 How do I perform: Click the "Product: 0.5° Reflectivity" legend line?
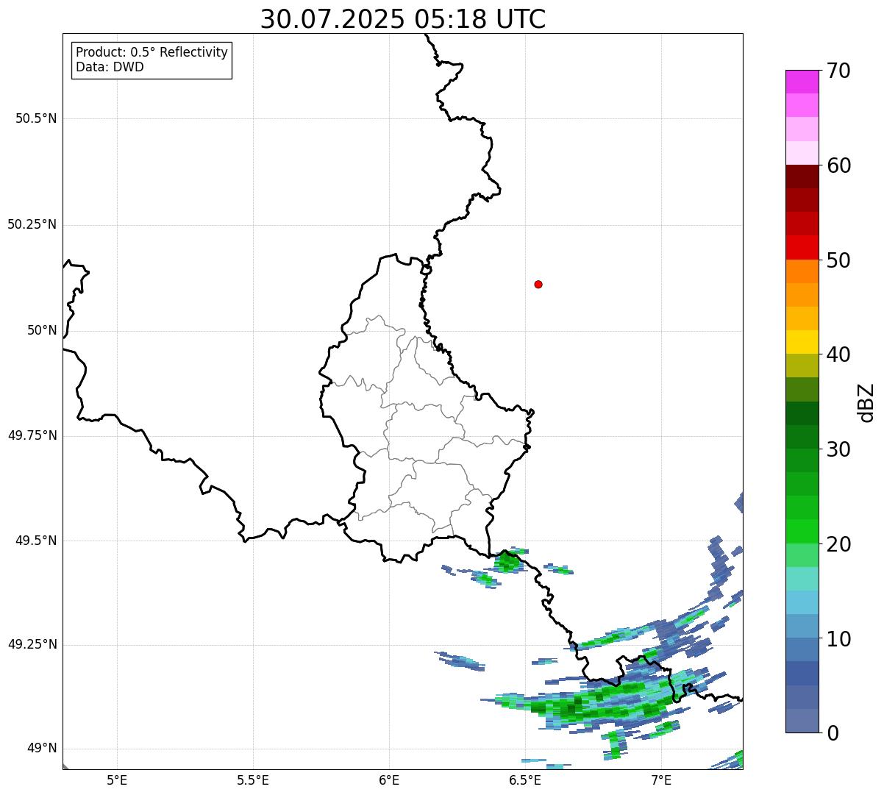152,53
